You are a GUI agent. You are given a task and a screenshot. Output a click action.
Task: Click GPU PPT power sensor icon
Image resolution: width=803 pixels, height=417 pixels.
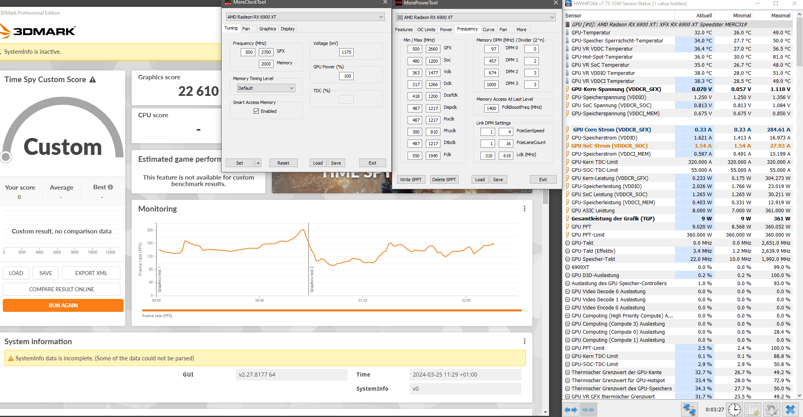(x=568, y=226)
